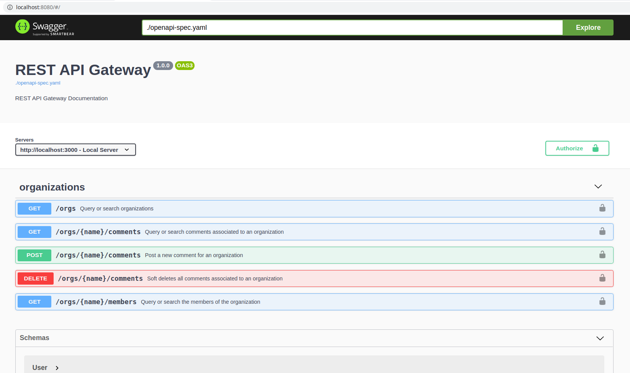
Task: Click the Authorize button
Action: tap(577, 148)
